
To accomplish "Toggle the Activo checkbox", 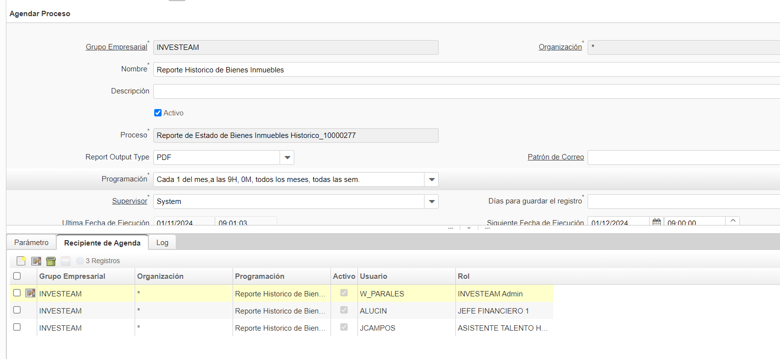I will (x=158, y=113).
